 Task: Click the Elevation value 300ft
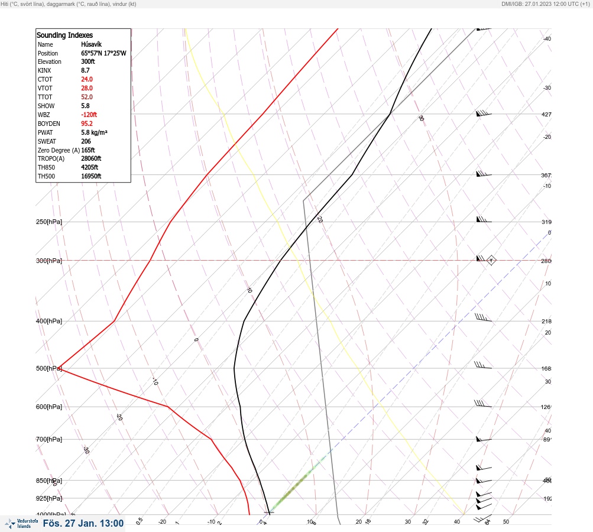pos(88,61)
